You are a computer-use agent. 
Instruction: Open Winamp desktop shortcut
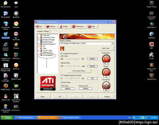16,46
